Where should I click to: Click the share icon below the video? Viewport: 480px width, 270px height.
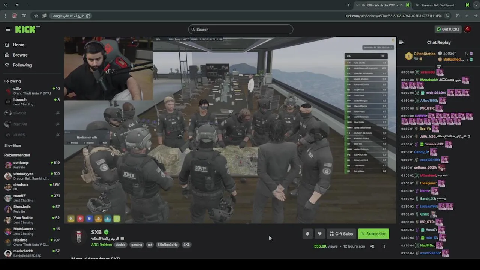point(372,246)
